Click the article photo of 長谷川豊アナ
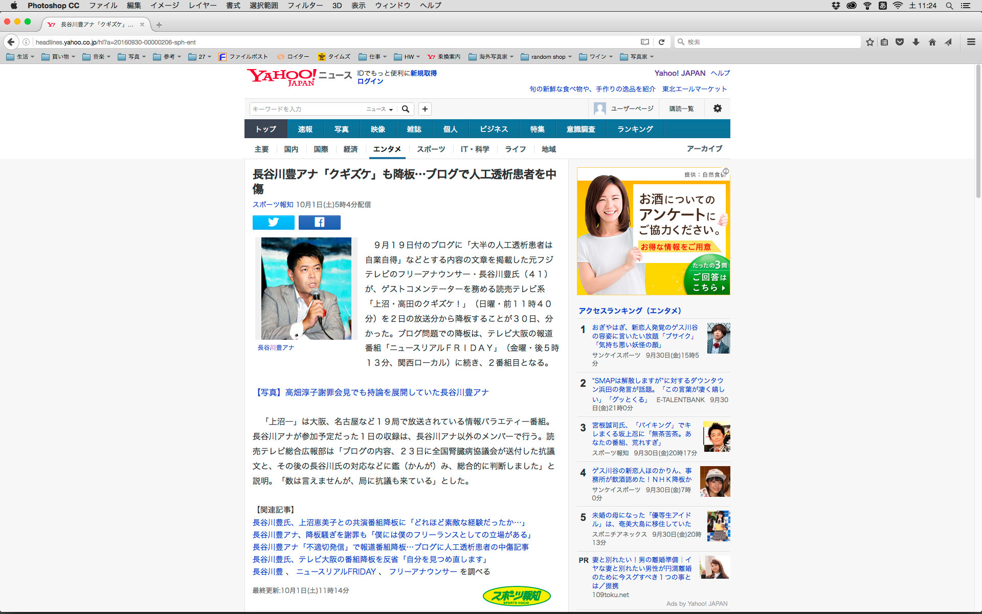 [x=306, y=288]
